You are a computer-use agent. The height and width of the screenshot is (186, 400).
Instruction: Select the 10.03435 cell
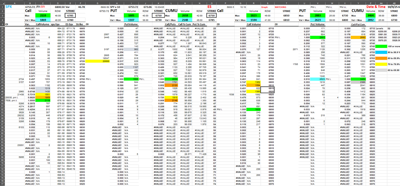(x=159, y=6)
